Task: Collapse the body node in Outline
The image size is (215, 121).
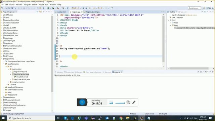Action: [171, 25]
